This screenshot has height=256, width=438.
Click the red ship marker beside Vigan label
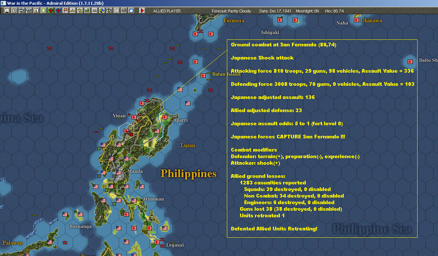129,114
